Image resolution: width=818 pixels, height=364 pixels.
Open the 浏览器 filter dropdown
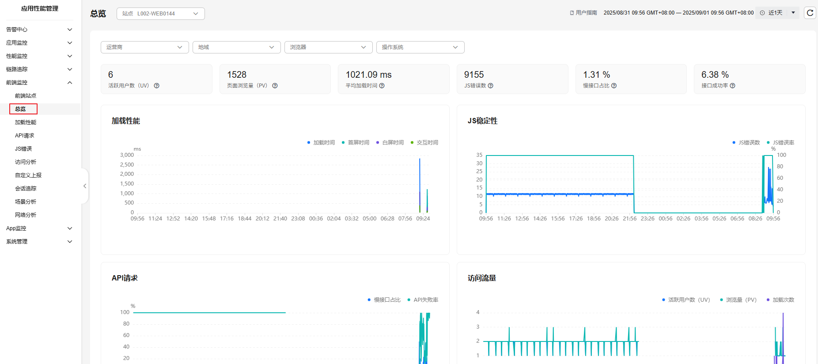(x=328, y=47)
